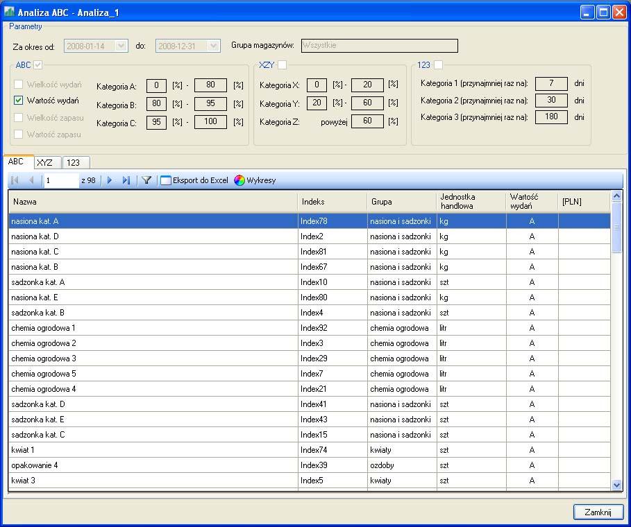Select row kwiat 3
The width and height of the screenshot is (631, 527).
pyautogui.click(x=310, y=481)
